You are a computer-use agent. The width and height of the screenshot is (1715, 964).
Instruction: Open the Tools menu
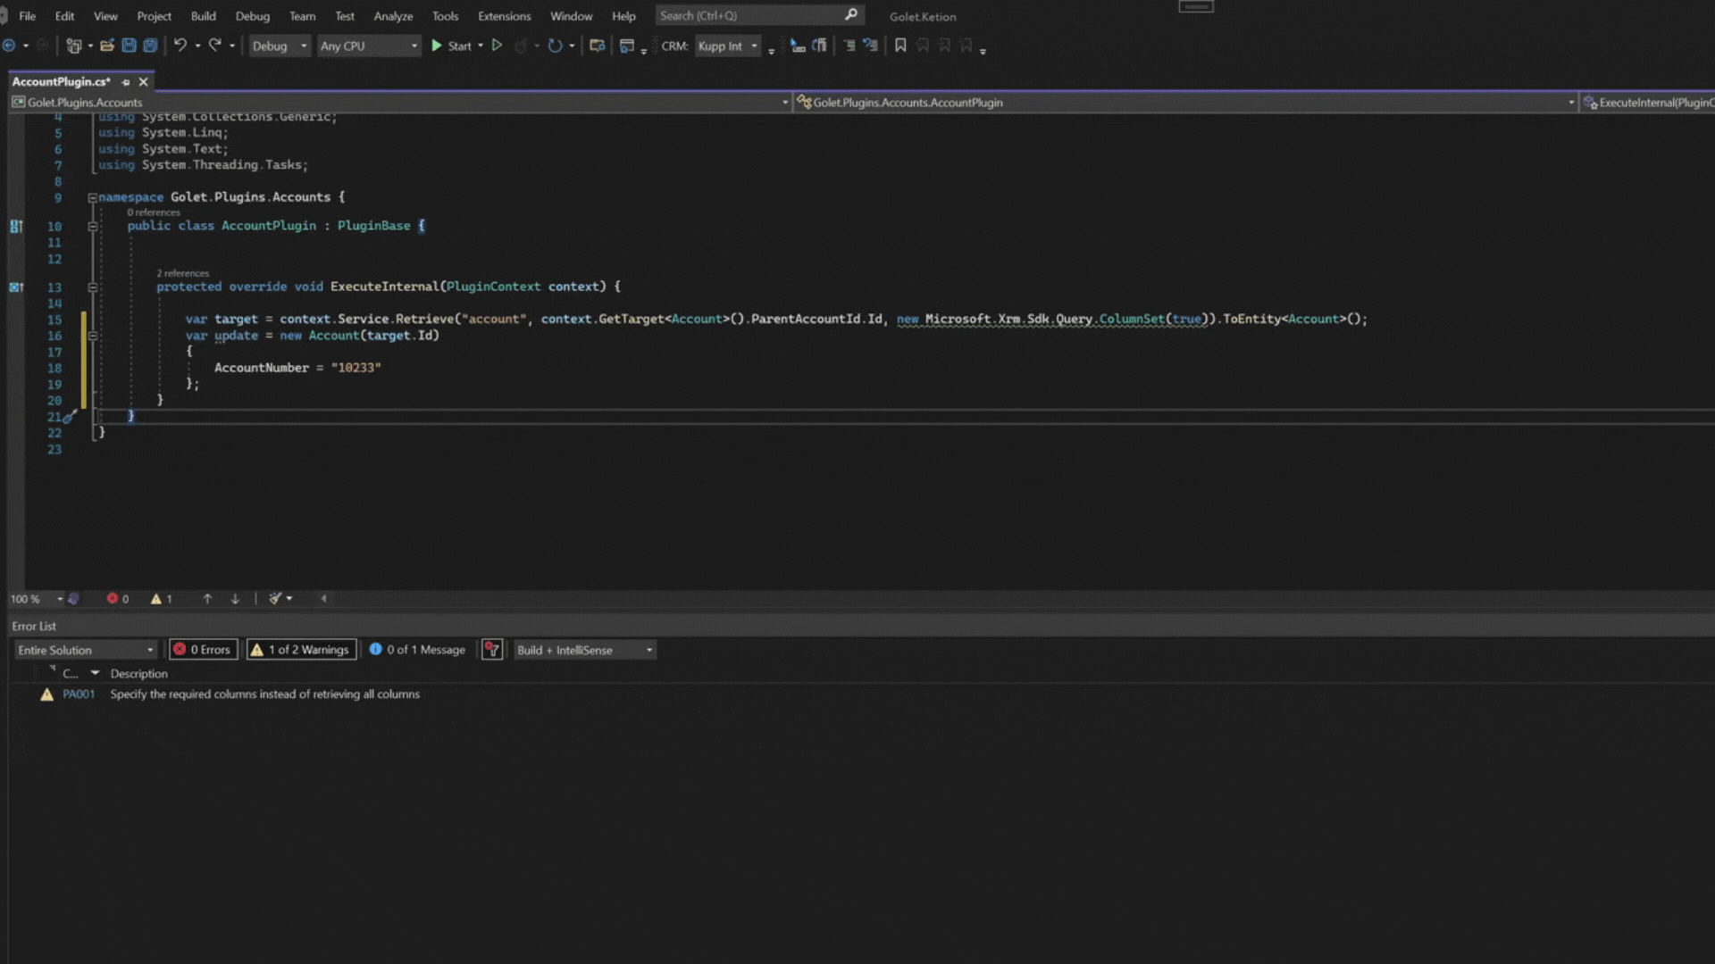point(445,16)
